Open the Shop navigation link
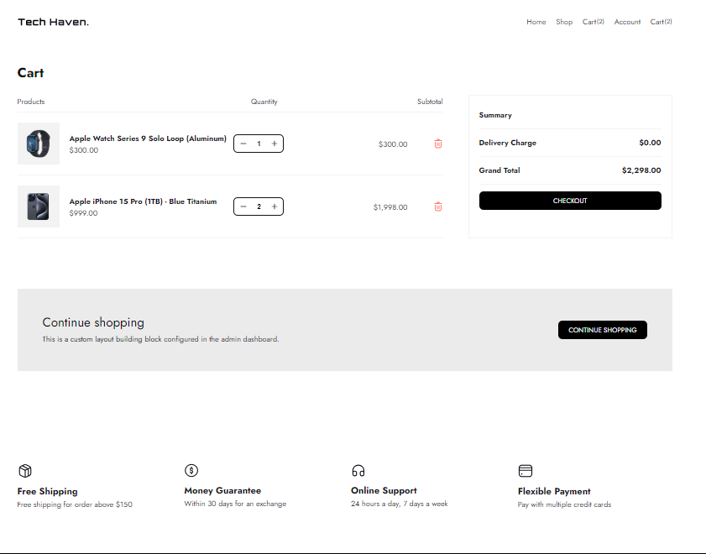The image size is (706, 554). 564,22
